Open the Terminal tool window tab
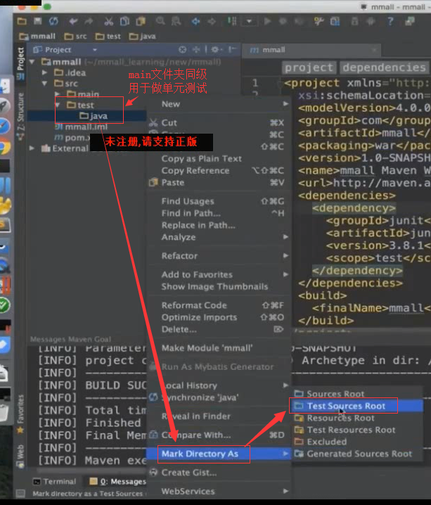Image resolution: width=431 pixels, height=505 pixels. [x=54, y=482]
